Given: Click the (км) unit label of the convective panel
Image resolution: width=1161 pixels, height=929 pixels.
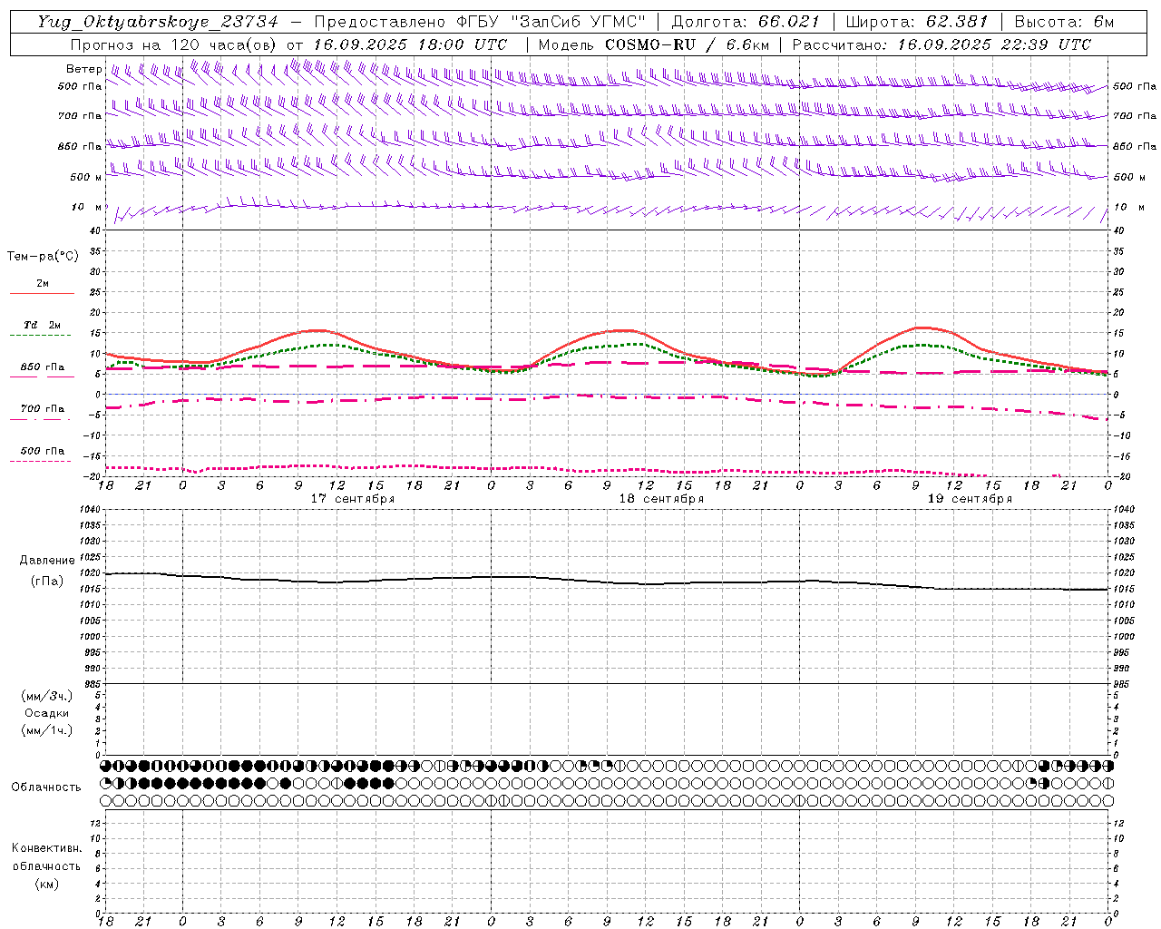Looking at the screenshot, I should [46, 884].
